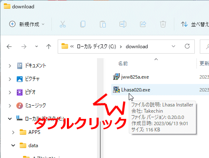Expand the APPS folder node
Viewport: 209px width, 158px height.
click(13, 132)
